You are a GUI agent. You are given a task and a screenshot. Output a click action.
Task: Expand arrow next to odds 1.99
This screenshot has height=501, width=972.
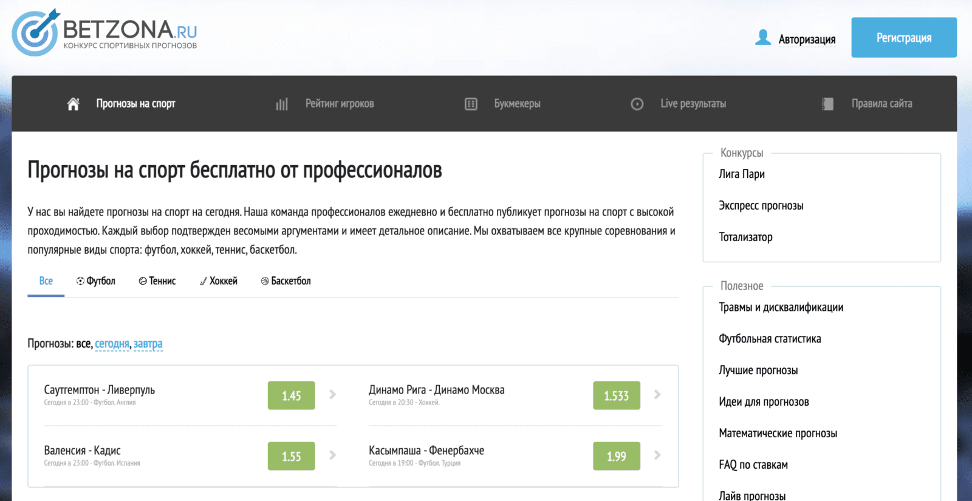[x=657, y=455]
